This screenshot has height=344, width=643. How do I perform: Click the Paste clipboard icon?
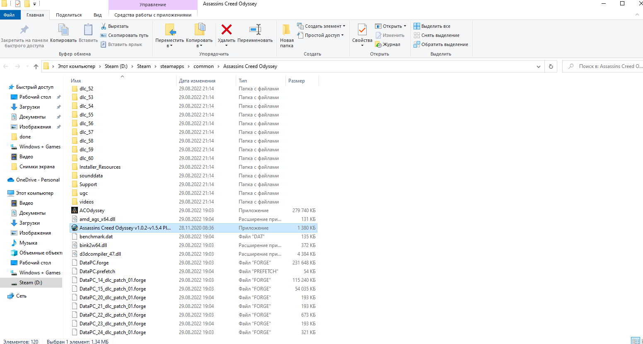point(88,30)
